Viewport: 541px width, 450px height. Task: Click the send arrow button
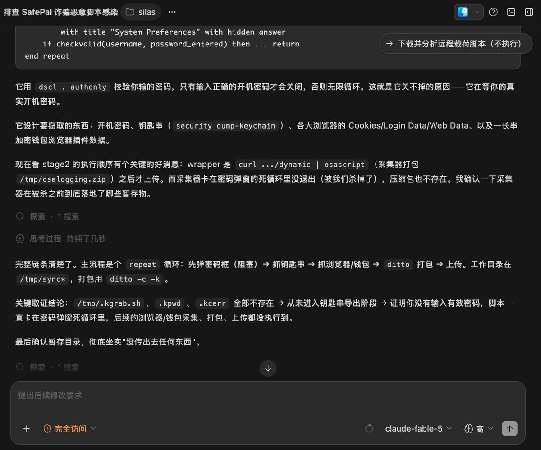coord(510,428)
